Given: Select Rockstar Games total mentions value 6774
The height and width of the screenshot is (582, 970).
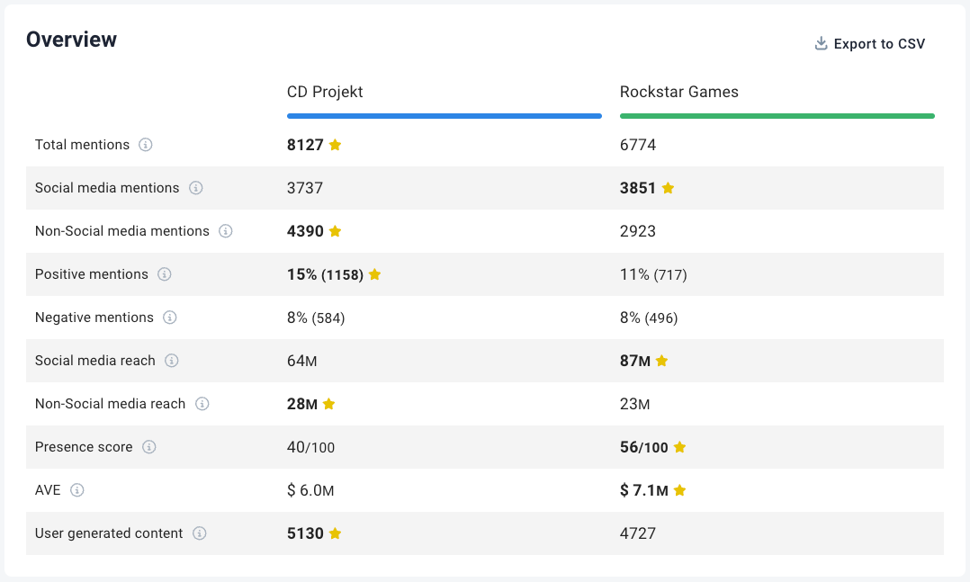Looking at the screenshot, I should point(638,145).
